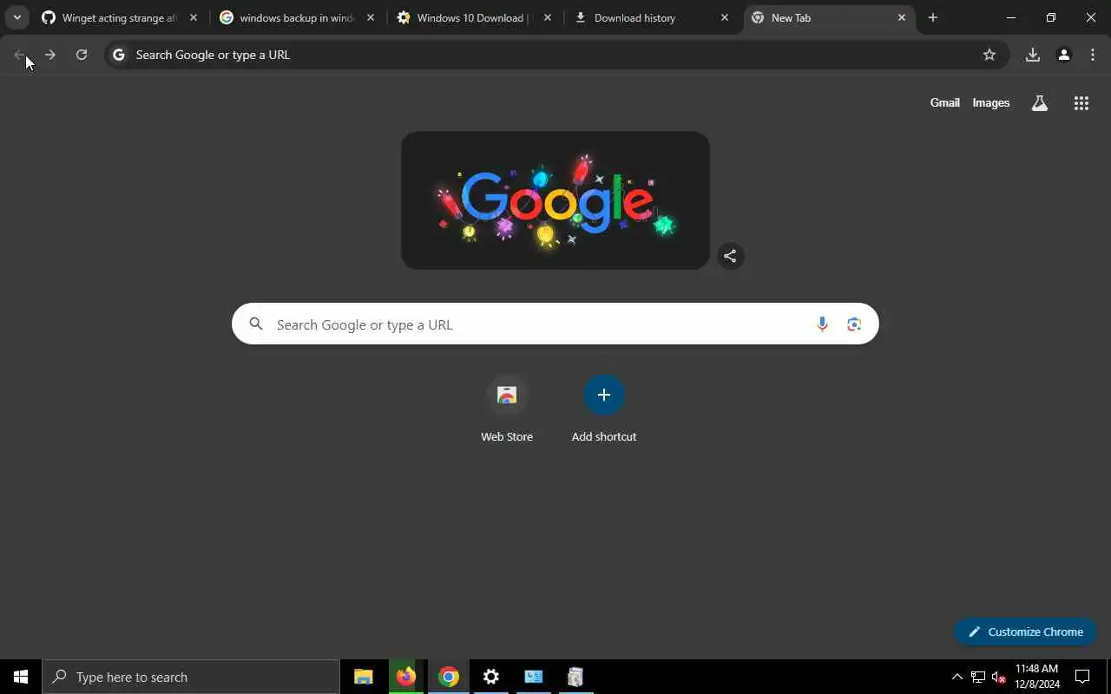The image size is (1111, 694).
Task: Open the Chrome three-dot menu
Action: (1093, 55)
